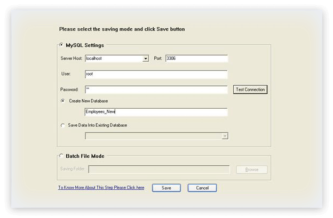Click the disabled Browse button
The height and width of the screenshot is (218, 333).
252,169
